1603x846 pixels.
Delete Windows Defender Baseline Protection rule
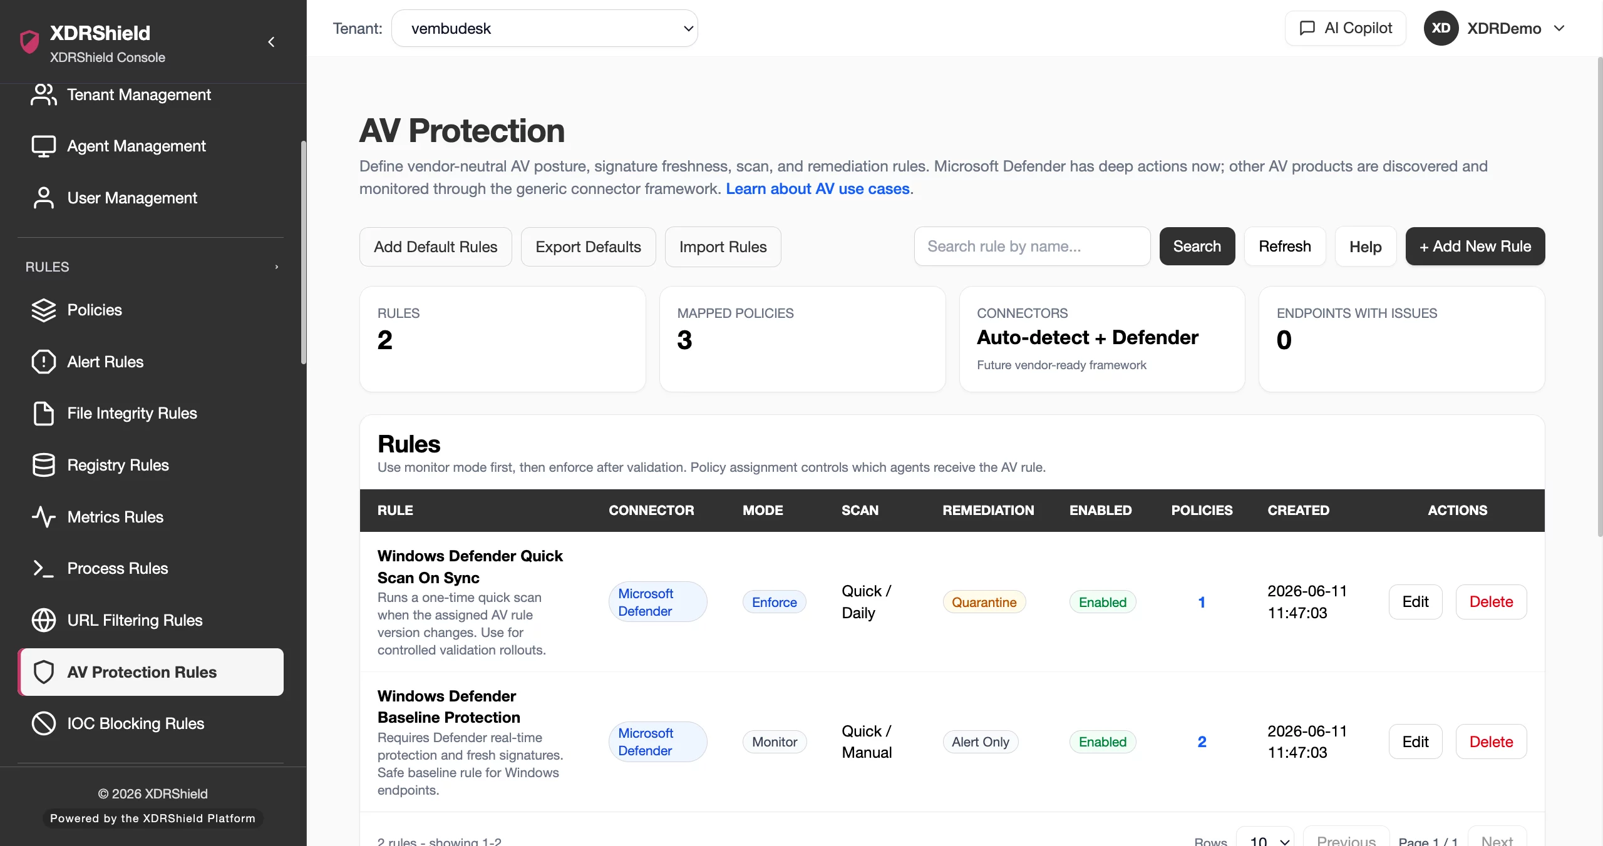point(1491,742)
